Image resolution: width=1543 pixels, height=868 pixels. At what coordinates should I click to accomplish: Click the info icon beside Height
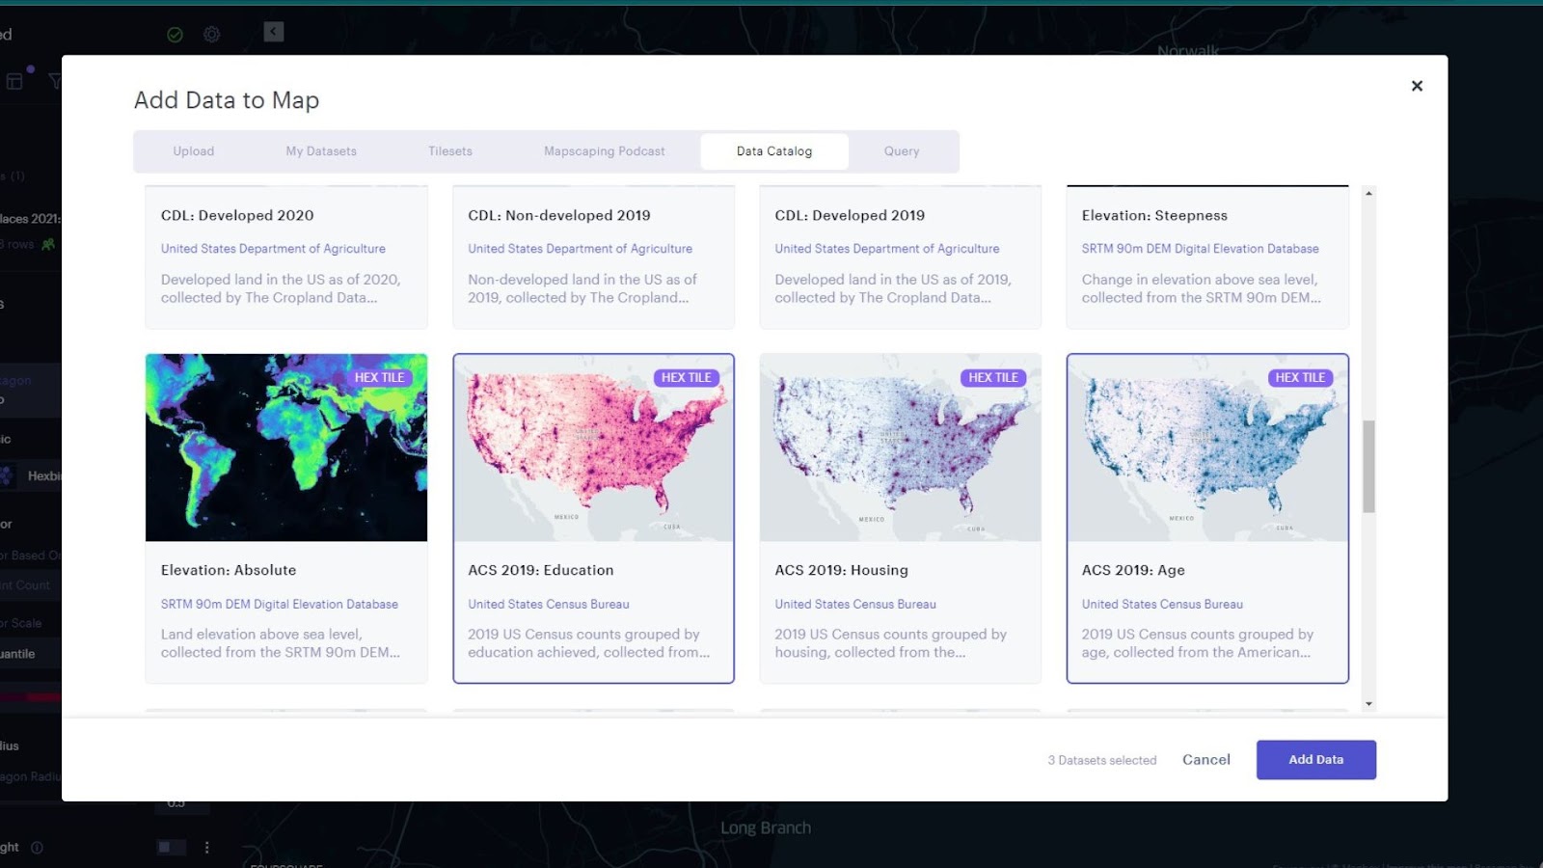[x=37, y=848]
